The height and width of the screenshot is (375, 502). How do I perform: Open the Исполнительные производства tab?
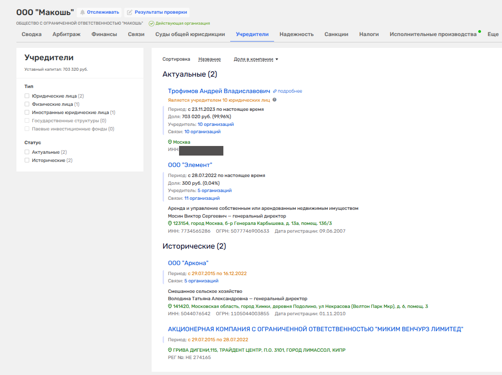pos(433,34)
